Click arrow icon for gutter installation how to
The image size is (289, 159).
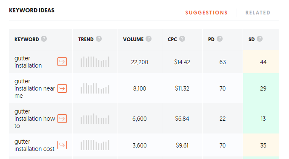pyautogui.click(x=62, y=119)
